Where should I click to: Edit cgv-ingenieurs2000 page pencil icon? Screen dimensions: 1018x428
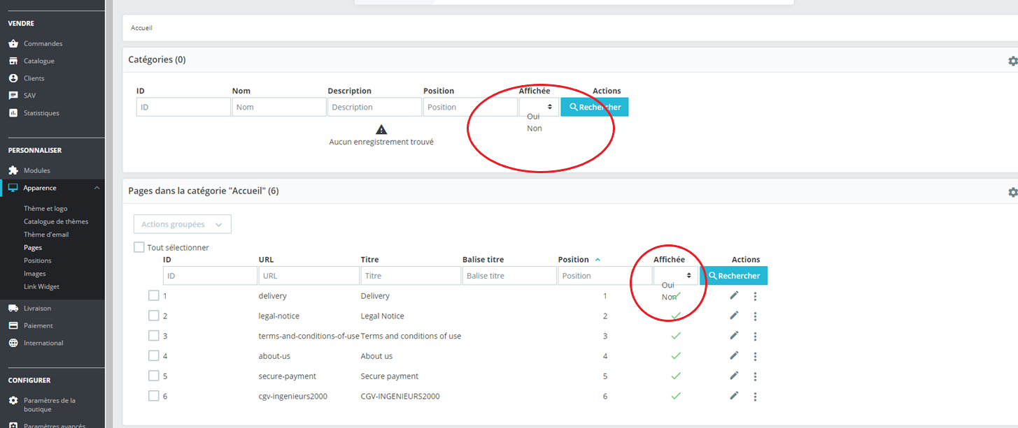734,396
